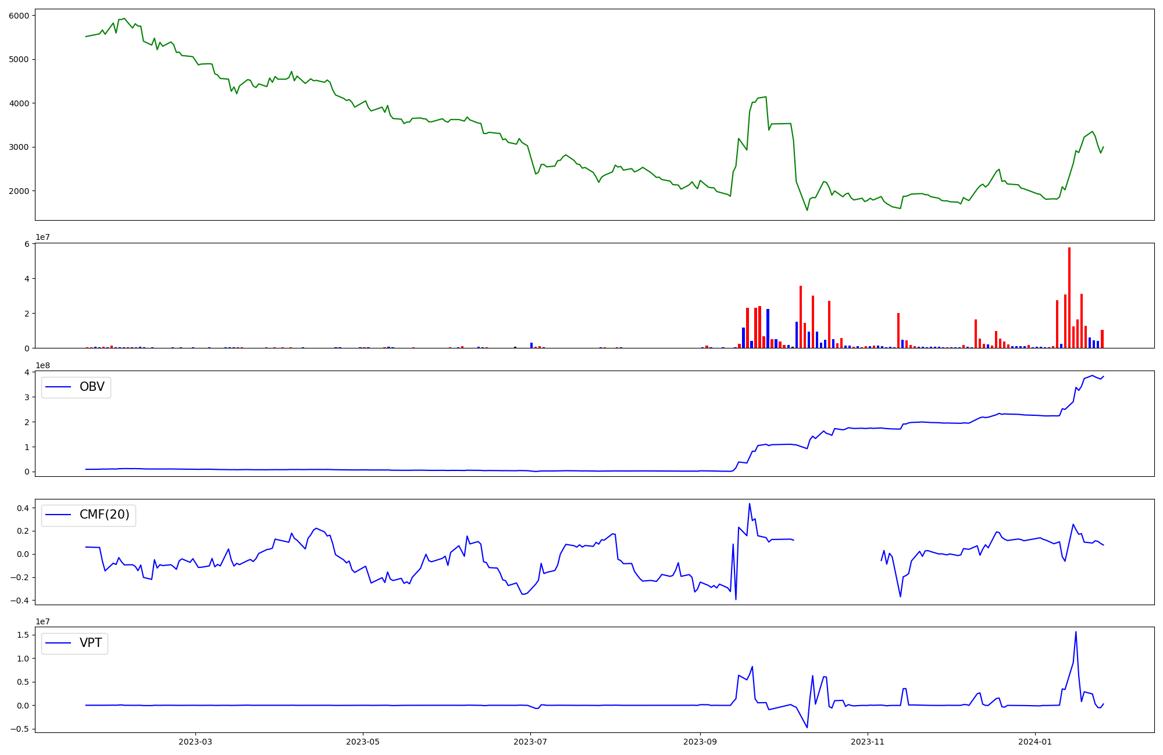Click the 2000 price axis tick label
1163x755 pixels.
[x=19, y=191]
